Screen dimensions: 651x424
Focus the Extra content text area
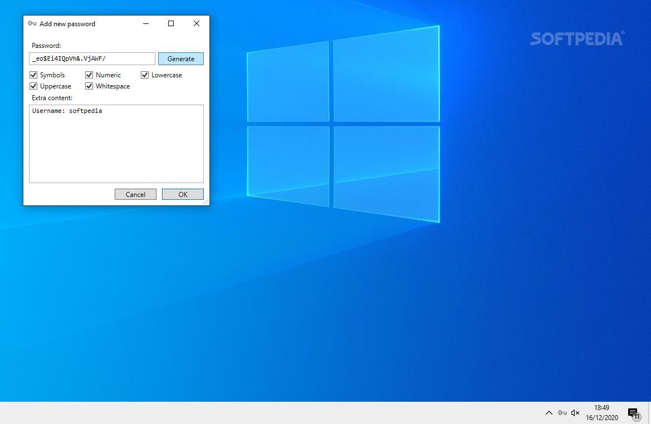[116, 144]
